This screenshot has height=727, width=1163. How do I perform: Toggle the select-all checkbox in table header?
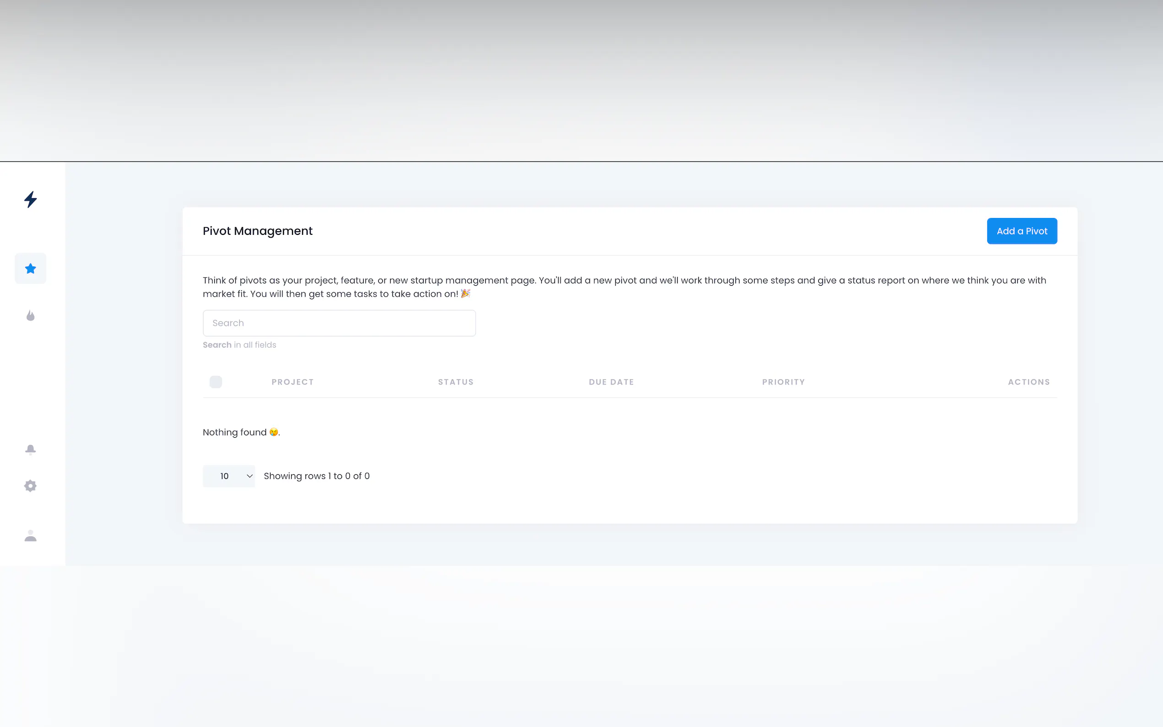pos(216,382)
